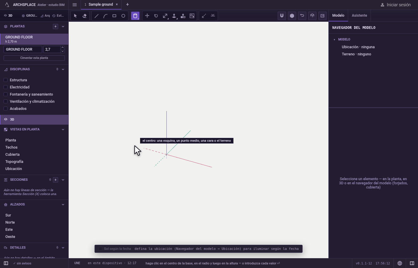Viewport: 418px width, 268px height.
Task: Click the floor height value field
Action: pos(52,49)
